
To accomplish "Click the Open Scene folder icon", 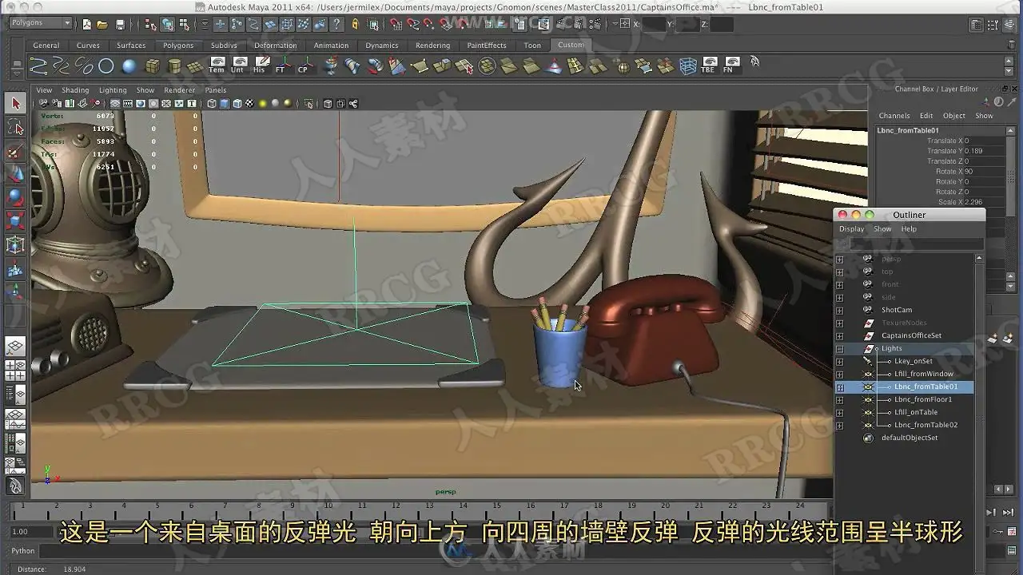I will tap(102, 25).
